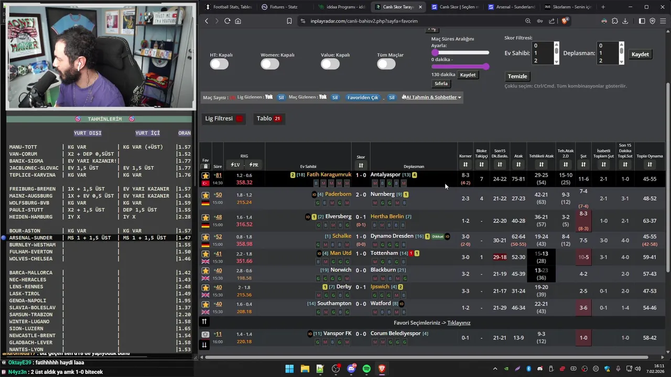Open browser downloads icon

click(625, 21)
